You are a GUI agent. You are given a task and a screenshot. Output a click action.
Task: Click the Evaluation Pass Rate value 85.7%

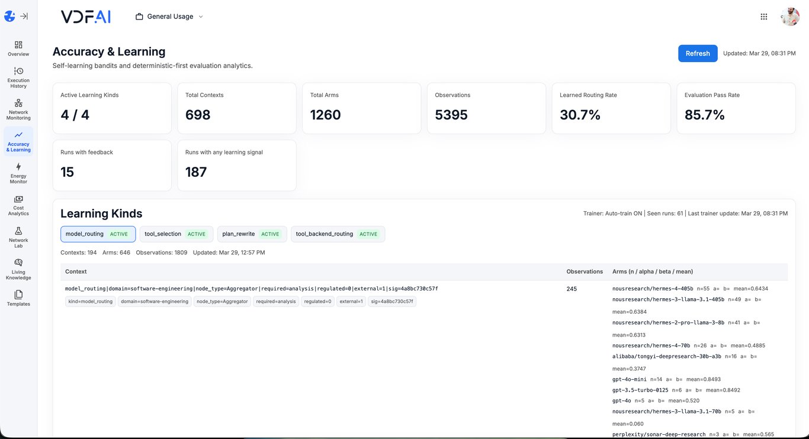tap(705, 115)
